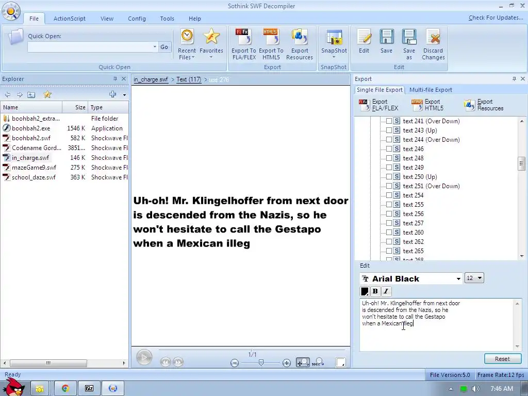Viewport: 528px width, 396px height.
Task: Click the plus icon in Explorer toolbar
Action: (113, 94)
